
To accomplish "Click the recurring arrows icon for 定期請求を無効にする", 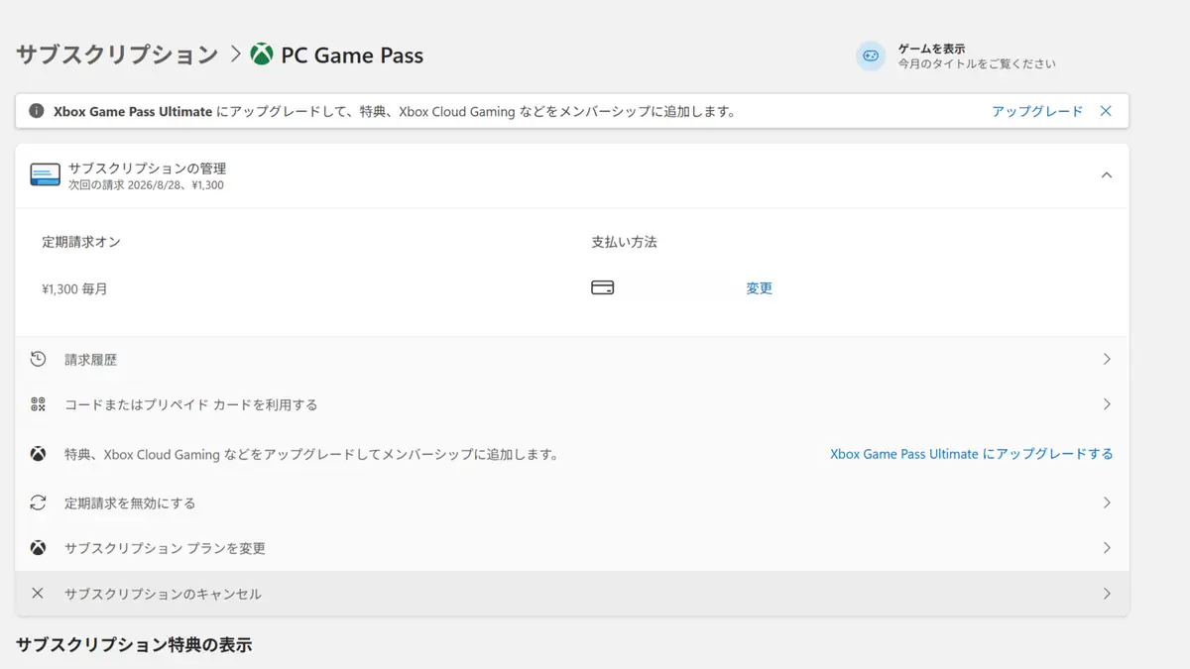I will [38, 502].
